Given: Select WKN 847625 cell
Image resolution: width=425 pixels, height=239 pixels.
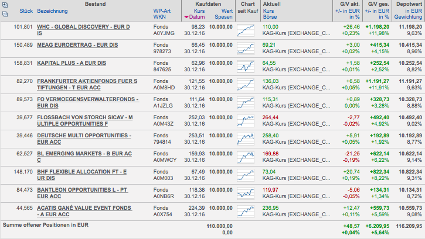Looking at the screenshot, I should 162,70.
